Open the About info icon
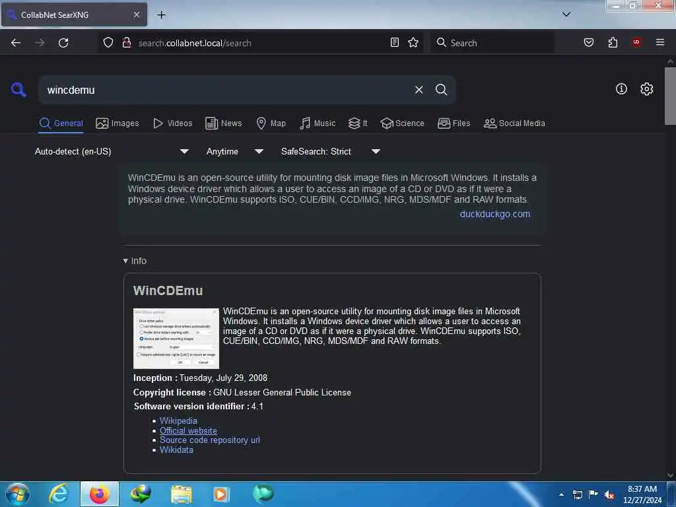The height and width of the screenshot is (507, 676). pyautogui.click(x=621, y=89)
